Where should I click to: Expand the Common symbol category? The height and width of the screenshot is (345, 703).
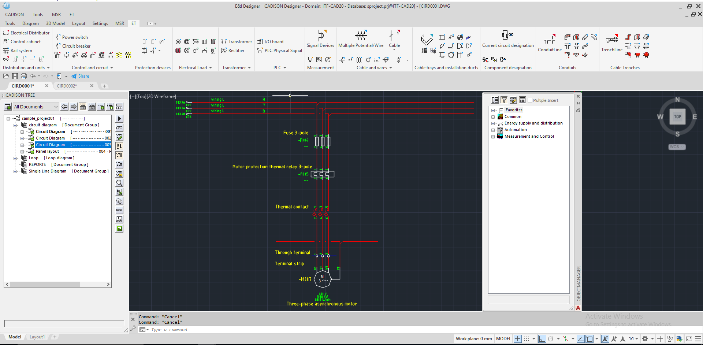coord(493,116)
